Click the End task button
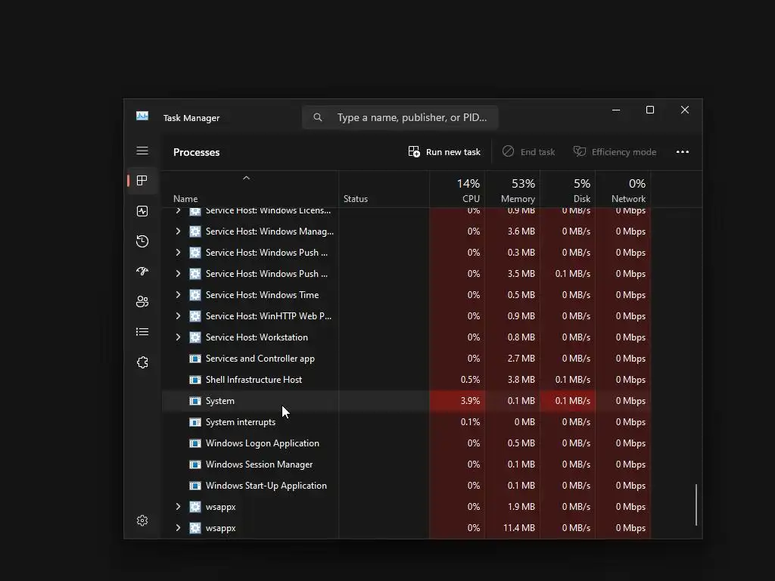Viewport: 775px width, 581px height. click(528, 151)
